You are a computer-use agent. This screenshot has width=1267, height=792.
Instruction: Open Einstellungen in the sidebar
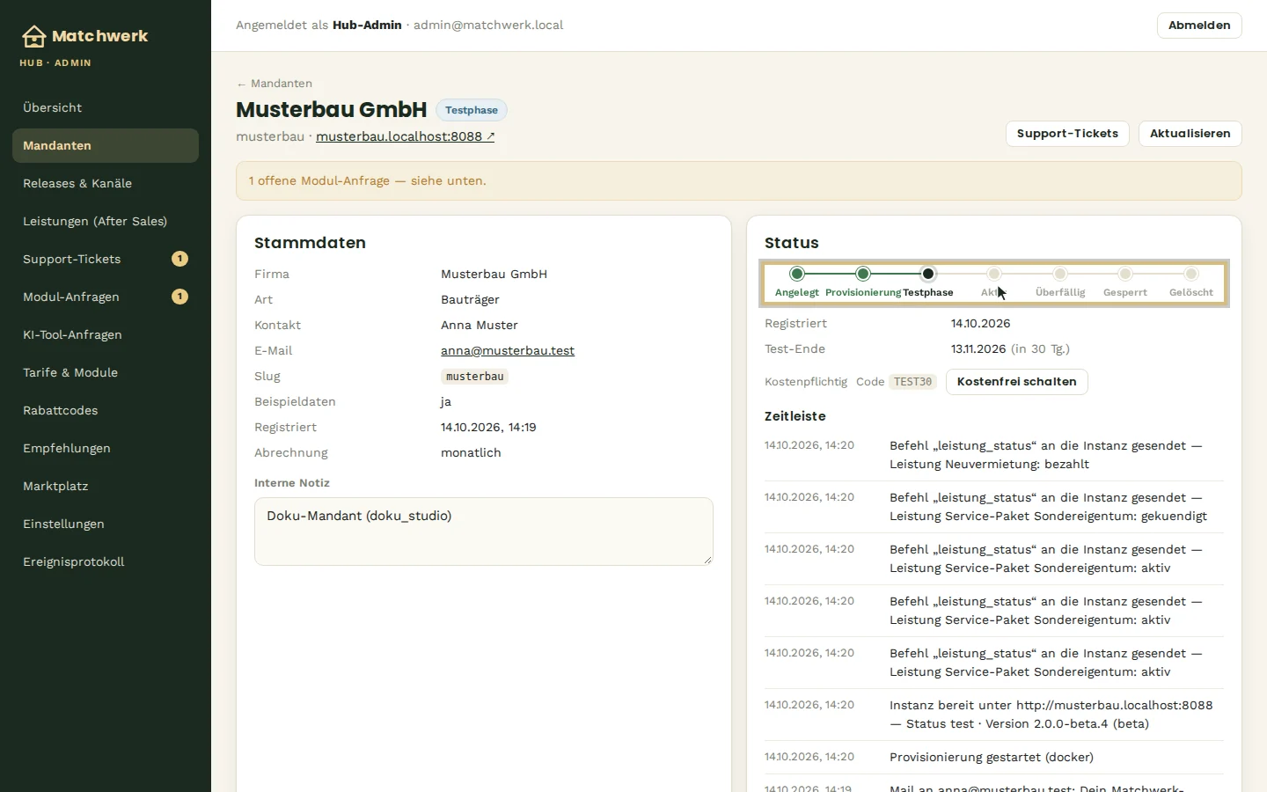pyautogui.click(x=106, y=524)
